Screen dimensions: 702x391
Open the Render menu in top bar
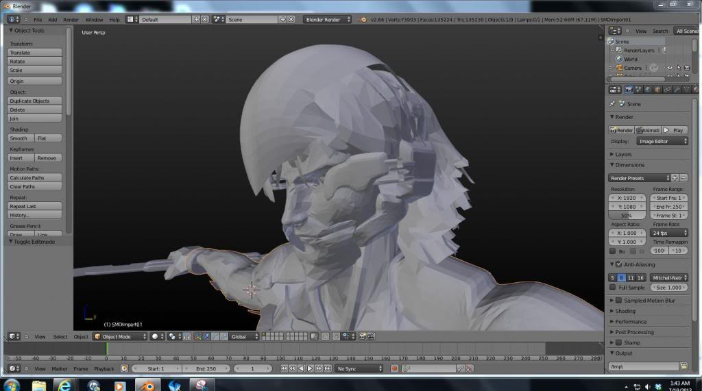tap(71, 20)
